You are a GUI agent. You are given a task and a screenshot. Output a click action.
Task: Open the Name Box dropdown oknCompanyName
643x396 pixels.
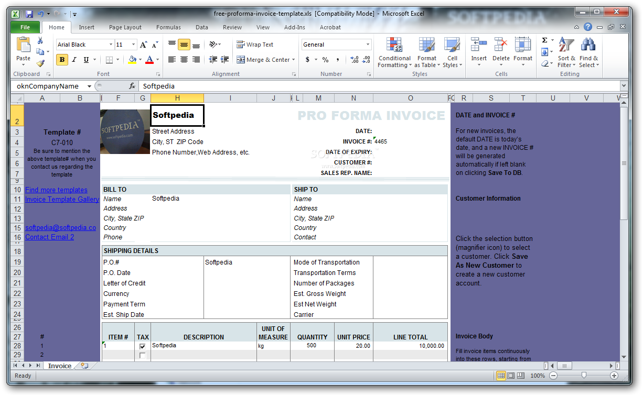coord(89,86)
